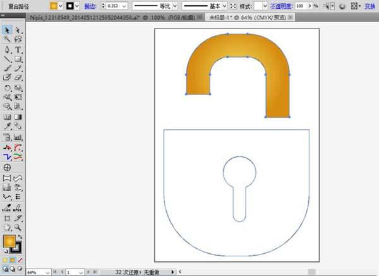The image size is (379, 276).
Task: Click the stroke weight stepper arrows
Action: click(104, 6)
